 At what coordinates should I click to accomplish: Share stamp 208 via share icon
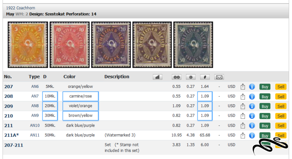[x=243, y=96]
